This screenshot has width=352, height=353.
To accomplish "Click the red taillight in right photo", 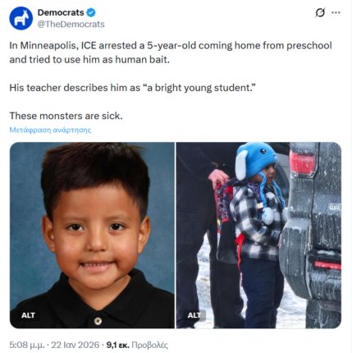I will click(x=302, y=163).
